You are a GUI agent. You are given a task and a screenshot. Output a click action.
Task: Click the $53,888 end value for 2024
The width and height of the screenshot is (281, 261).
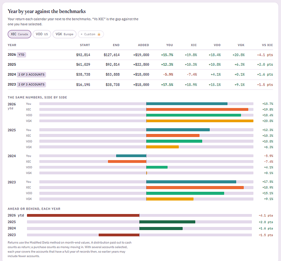[x=113, y=74]
